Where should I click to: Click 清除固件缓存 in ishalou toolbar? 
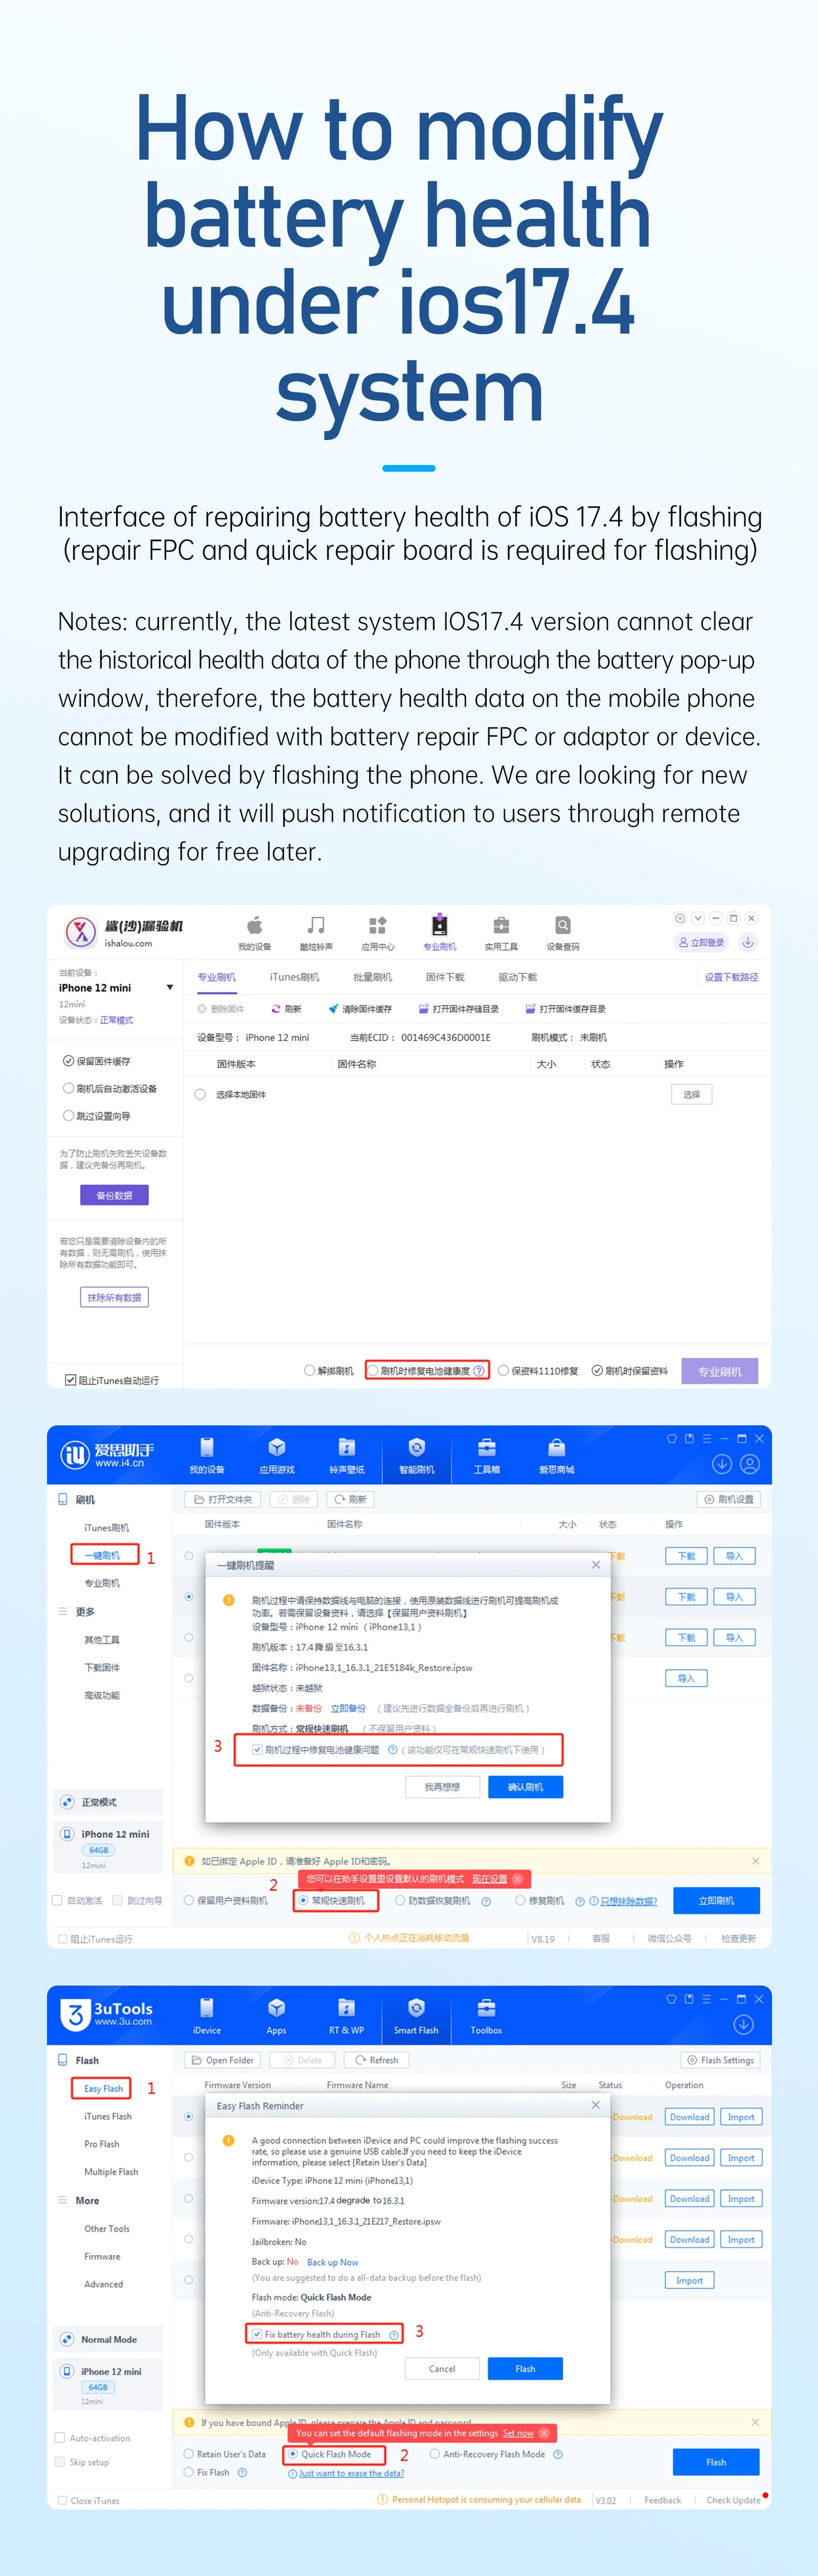(x=359, y=1009)
